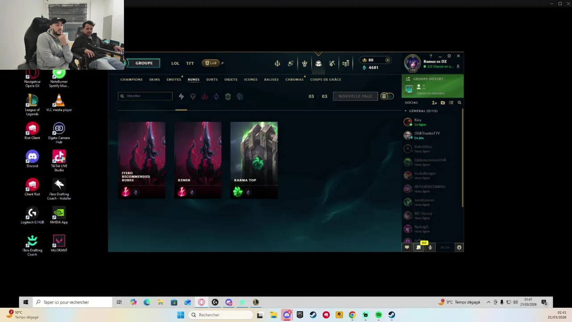Open chat with friend OGKTrunksTTV
This screenshot has height=322, width=572.
(432, 135)
